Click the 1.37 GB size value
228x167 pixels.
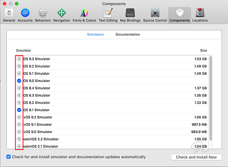(201, 88)
